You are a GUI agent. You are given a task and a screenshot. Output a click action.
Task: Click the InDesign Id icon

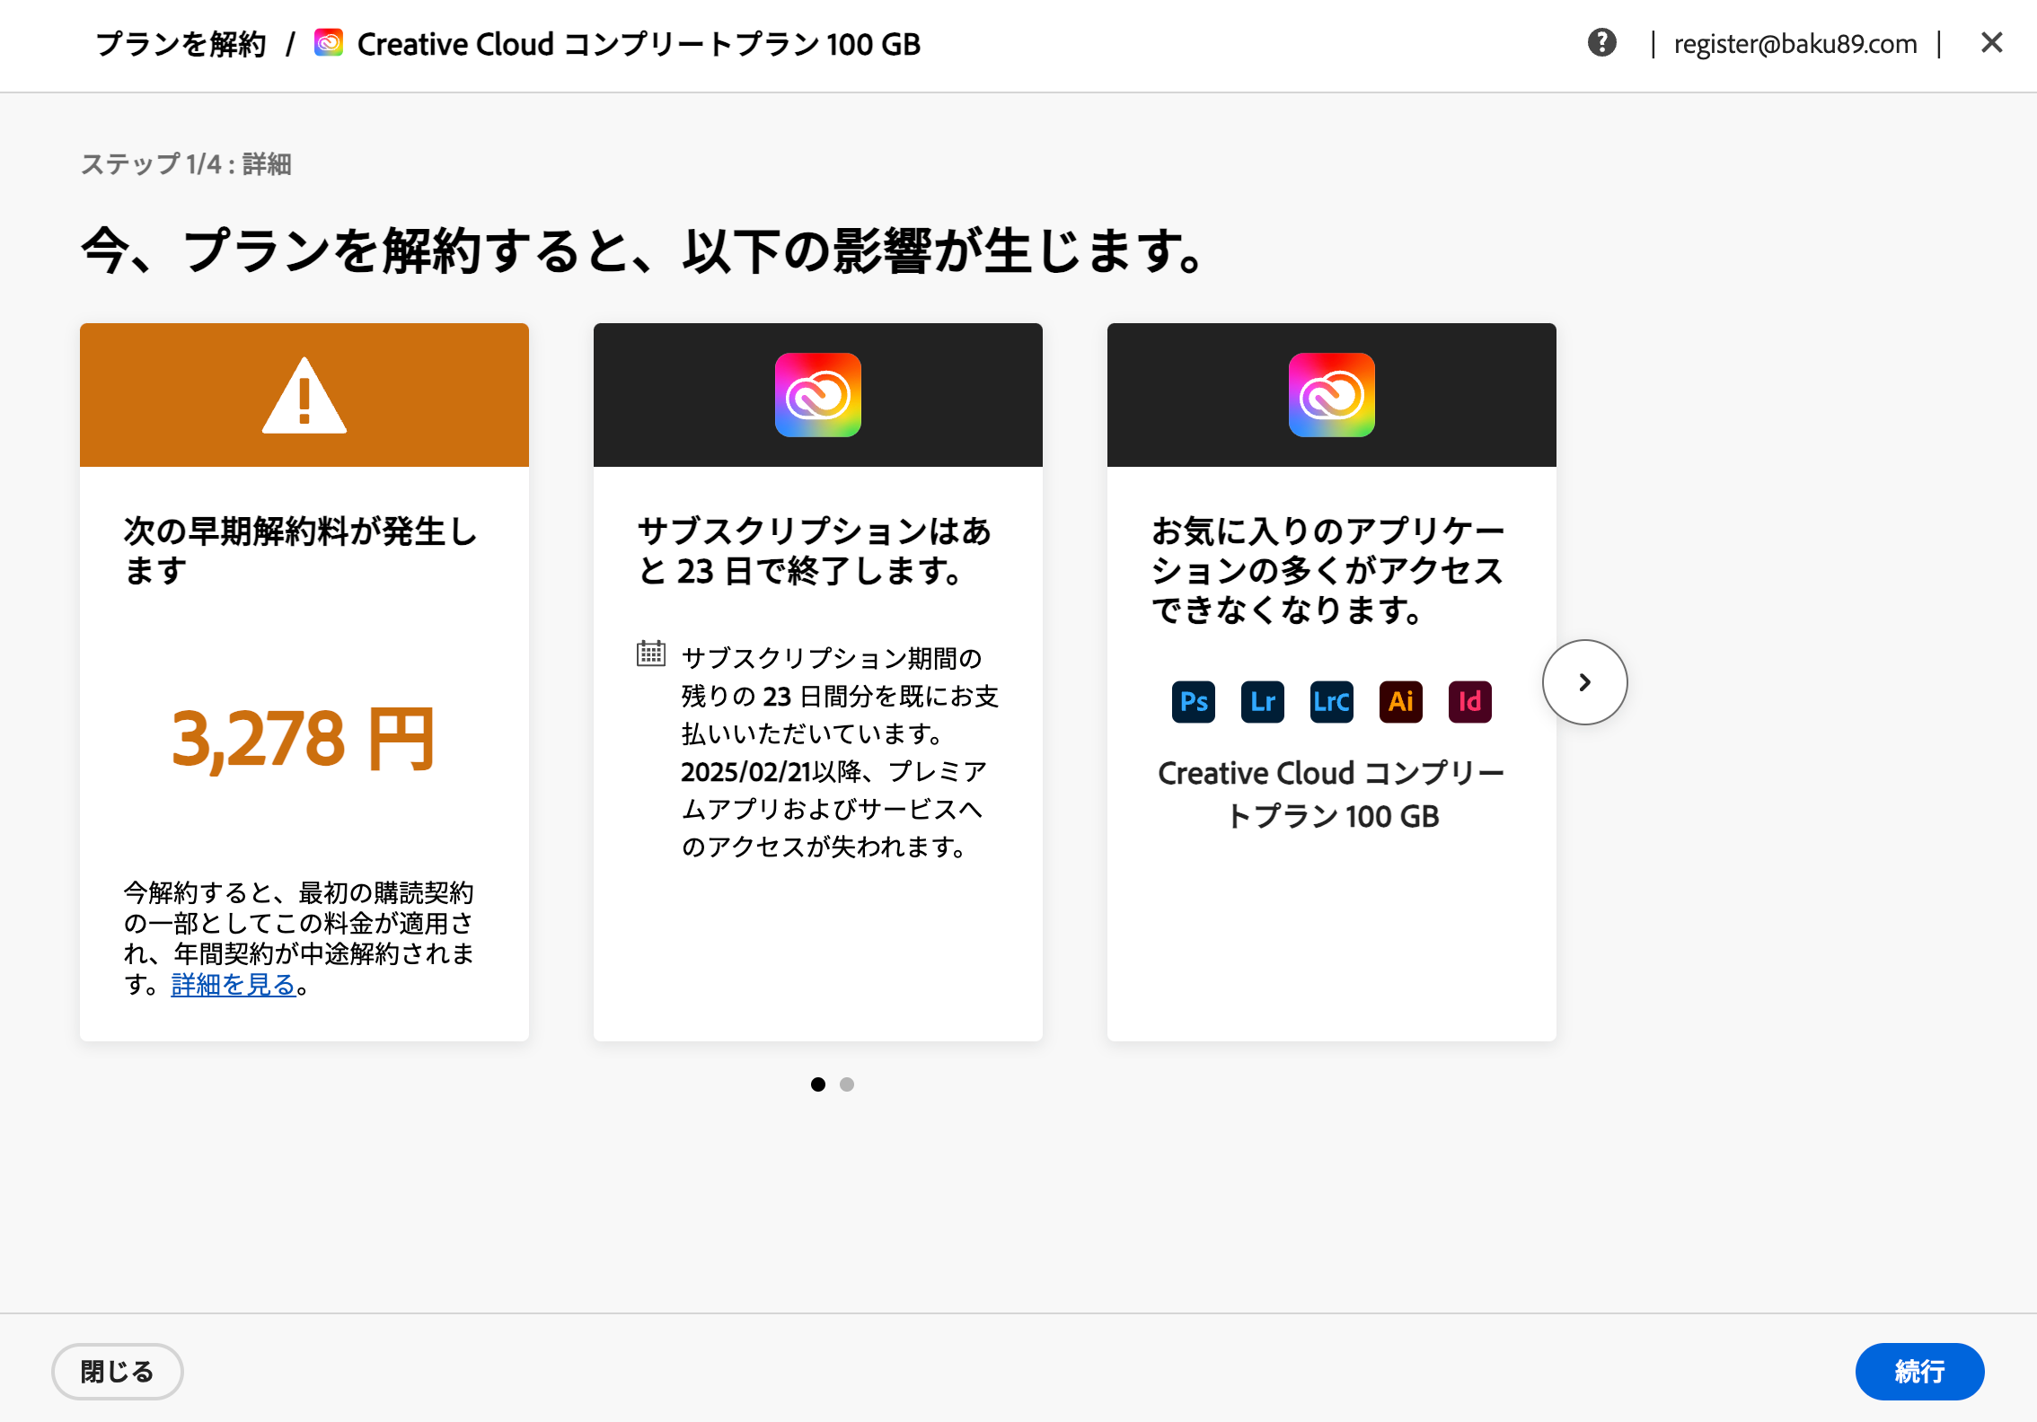coord(1469,701)
